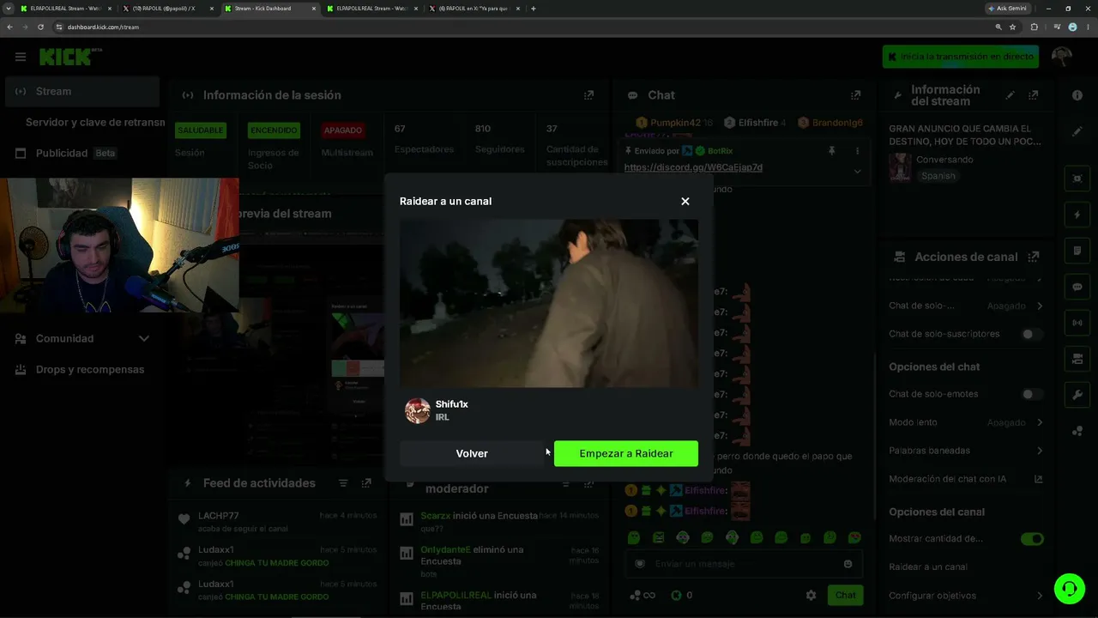Click the Empezar a Raidear button
The height and width of the screenshot is (618, 1098).
(626, 453)
